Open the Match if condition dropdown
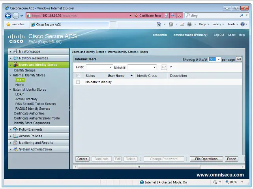The height and width of the screenshot is (189, 253). 154,67
